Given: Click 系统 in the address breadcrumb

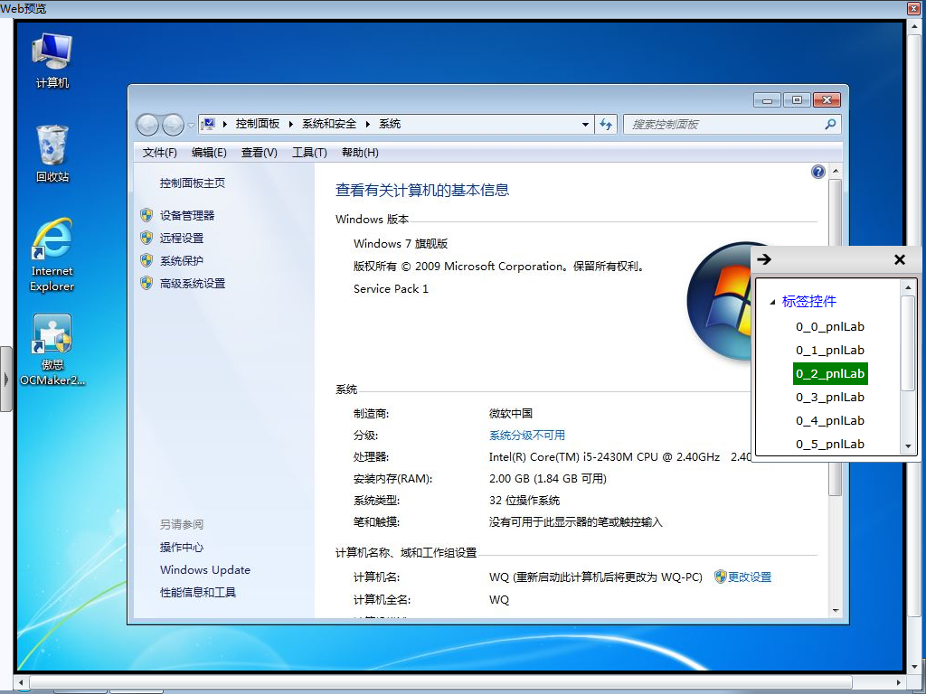Looking at the screenshot, I should point(390,124).
